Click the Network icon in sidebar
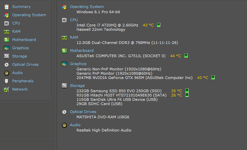The image size is (247, 150). click(x=6, y=89)
